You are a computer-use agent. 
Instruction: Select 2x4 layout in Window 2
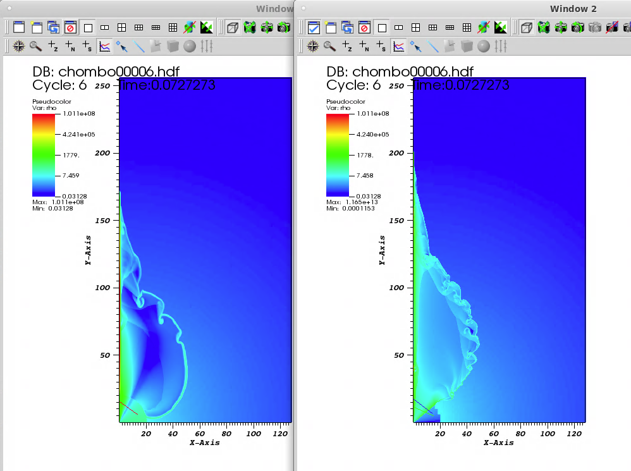pos(450,27)
